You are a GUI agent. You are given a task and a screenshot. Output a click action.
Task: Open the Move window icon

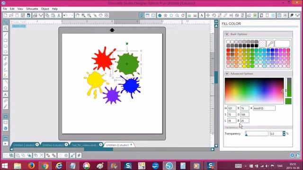click(208, 15)
